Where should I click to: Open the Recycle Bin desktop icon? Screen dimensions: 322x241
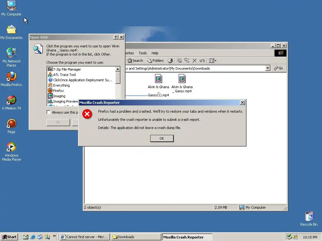(x=309, y=219)
